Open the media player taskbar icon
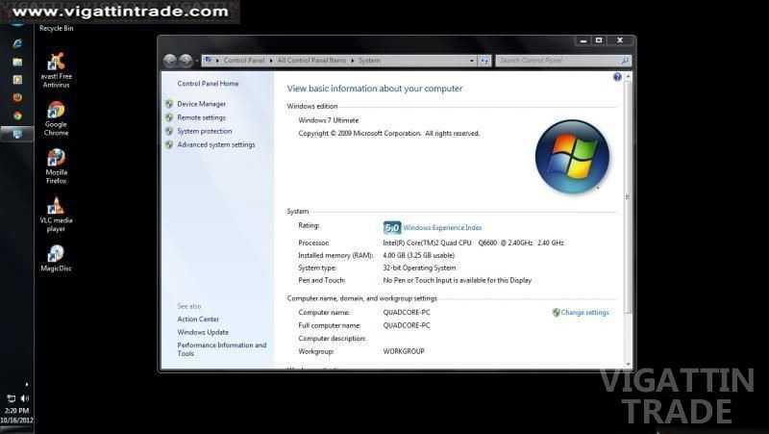The image size is (769, 434). 17,80
